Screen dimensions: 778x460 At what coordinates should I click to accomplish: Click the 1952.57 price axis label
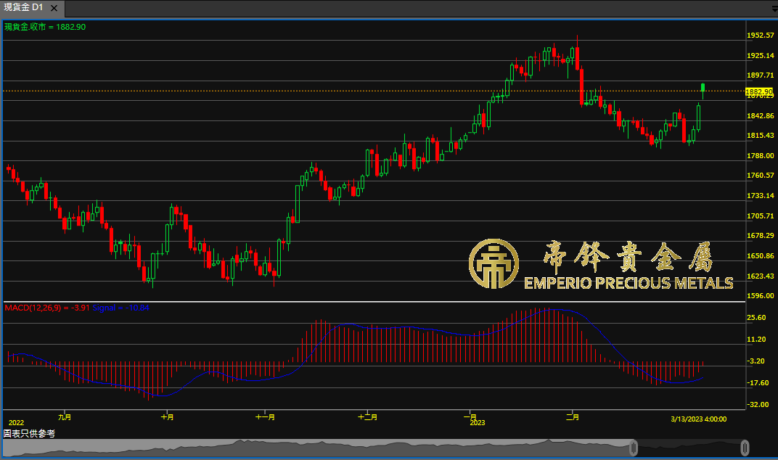(760, 36)
